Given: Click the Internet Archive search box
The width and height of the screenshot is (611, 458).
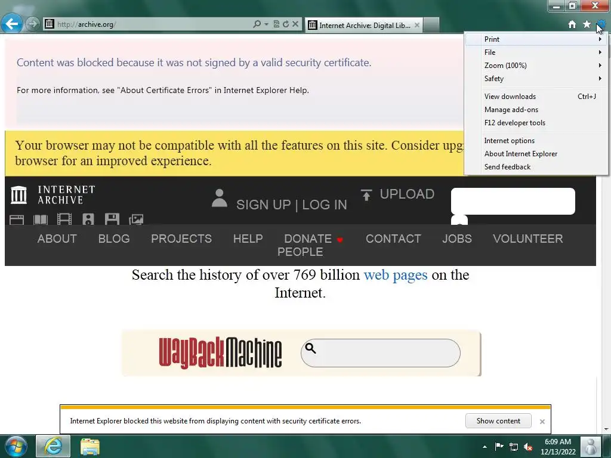Looking at the screenshot, I should coord(513,201).
